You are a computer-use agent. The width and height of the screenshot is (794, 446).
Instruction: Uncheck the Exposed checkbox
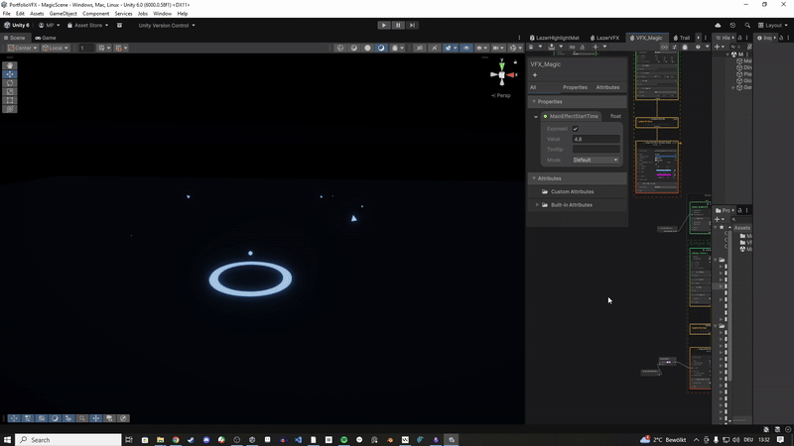tap(576, 129)
